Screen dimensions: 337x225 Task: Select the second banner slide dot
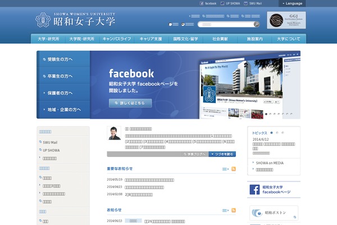270,114
